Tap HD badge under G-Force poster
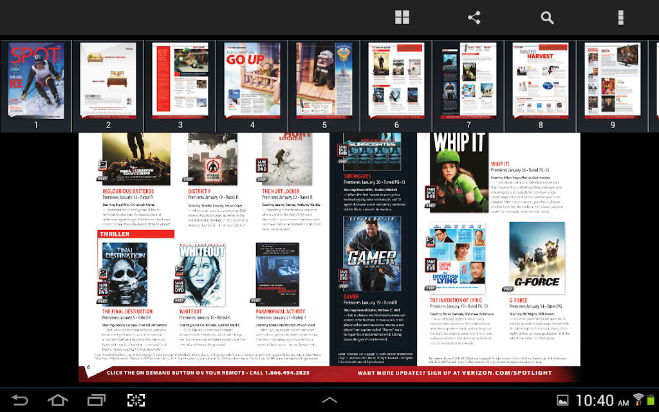The image size is (659, 412). [x=508, y=289]
